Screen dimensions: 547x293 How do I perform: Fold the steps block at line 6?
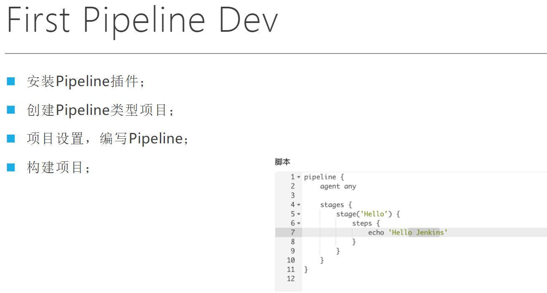(299, 223)
